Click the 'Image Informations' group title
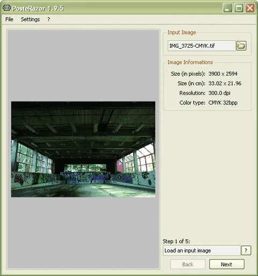Screen dimensions: 258x276 coord(190,62)
